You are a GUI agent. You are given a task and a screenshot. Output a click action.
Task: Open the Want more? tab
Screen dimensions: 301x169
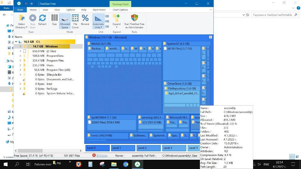pos(99,10)
